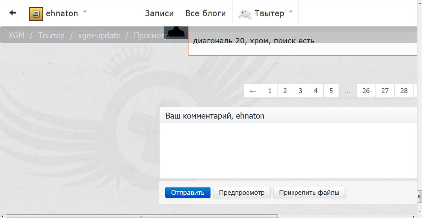Go to comments page 2
This screenshot has height=218, width=422.
[x=285, y=91]
